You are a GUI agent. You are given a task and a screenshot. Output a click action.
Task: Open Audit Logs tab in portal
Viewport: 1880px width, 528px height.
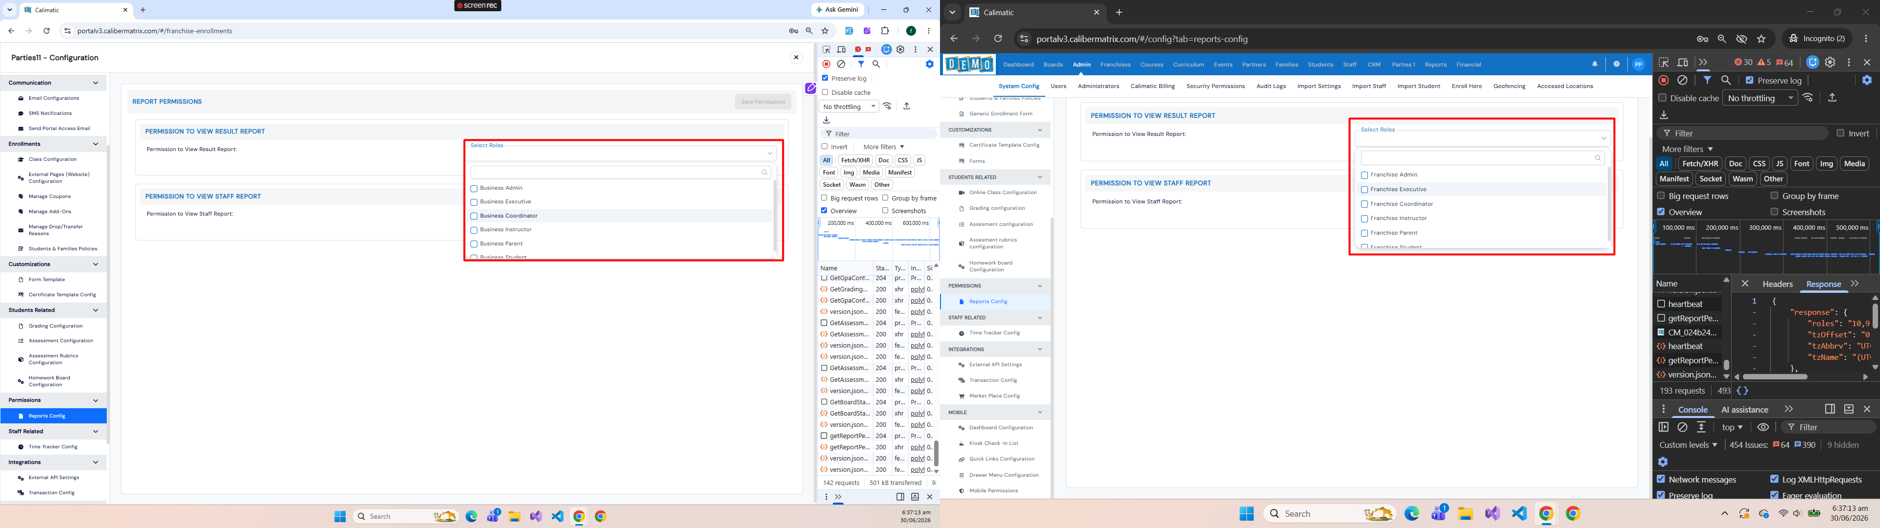tap(1270, 86)
